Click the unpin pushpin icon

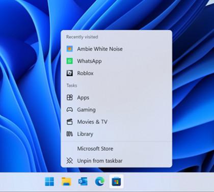point(69,160)
